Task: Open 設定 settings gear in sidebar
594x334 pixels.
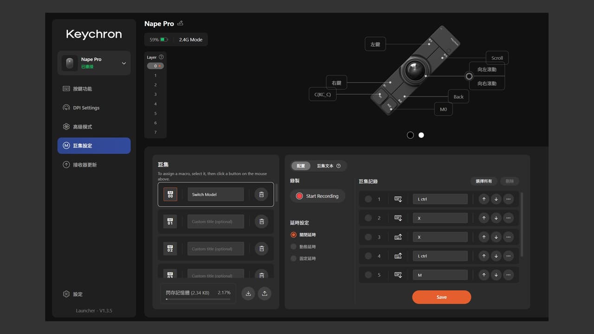Action: click(x=73, y=294)
